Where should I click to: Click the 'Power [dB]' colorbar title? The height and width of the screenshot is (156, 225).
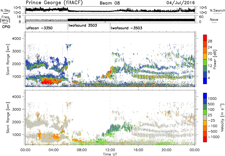215,59
